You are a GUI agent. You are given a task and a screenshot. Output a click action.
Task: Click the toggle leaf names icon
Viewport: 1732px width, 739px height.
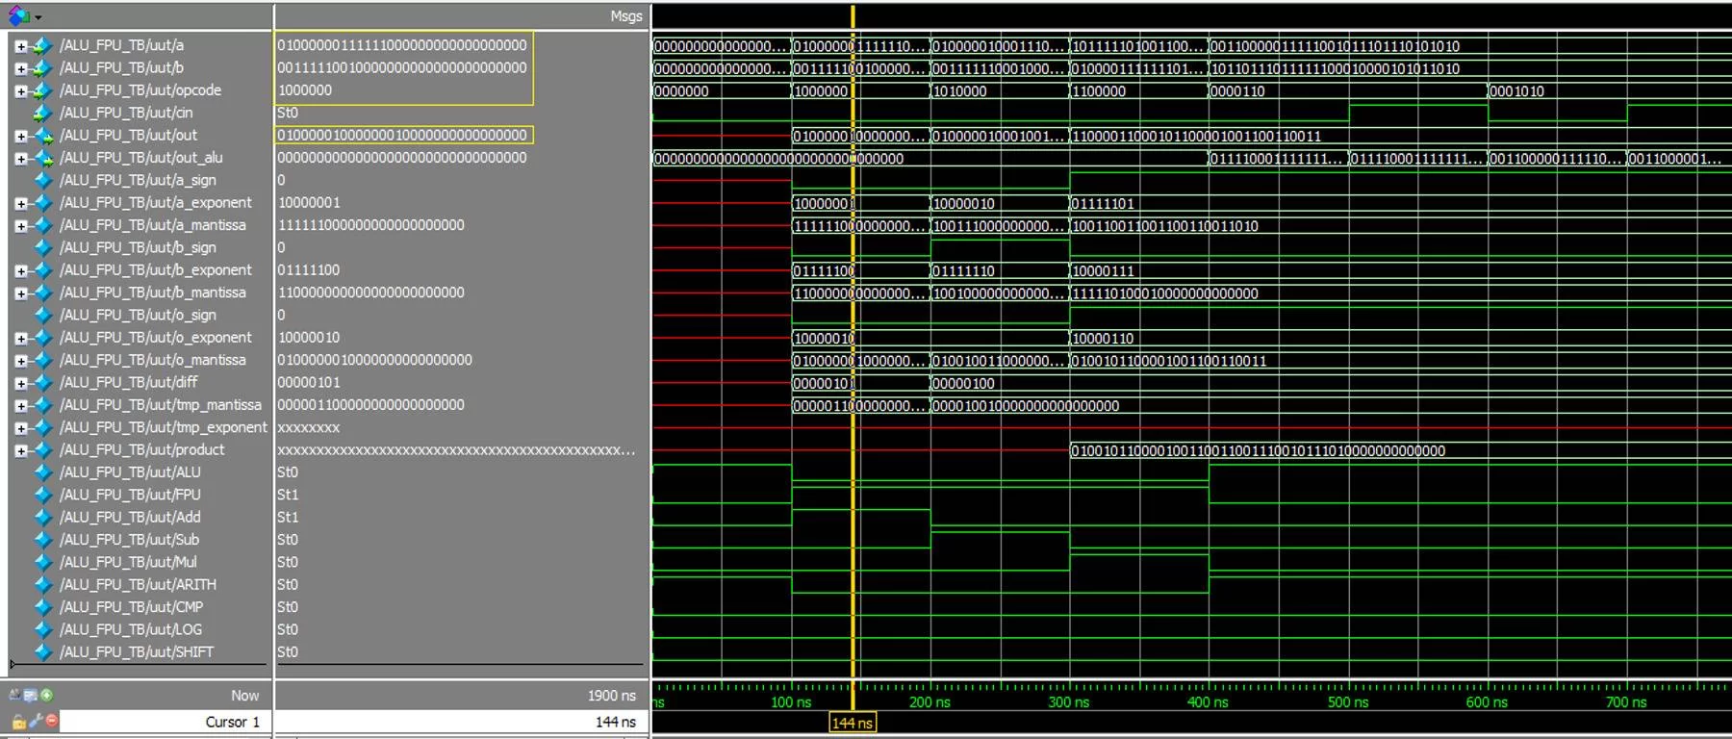pos(14,696)
